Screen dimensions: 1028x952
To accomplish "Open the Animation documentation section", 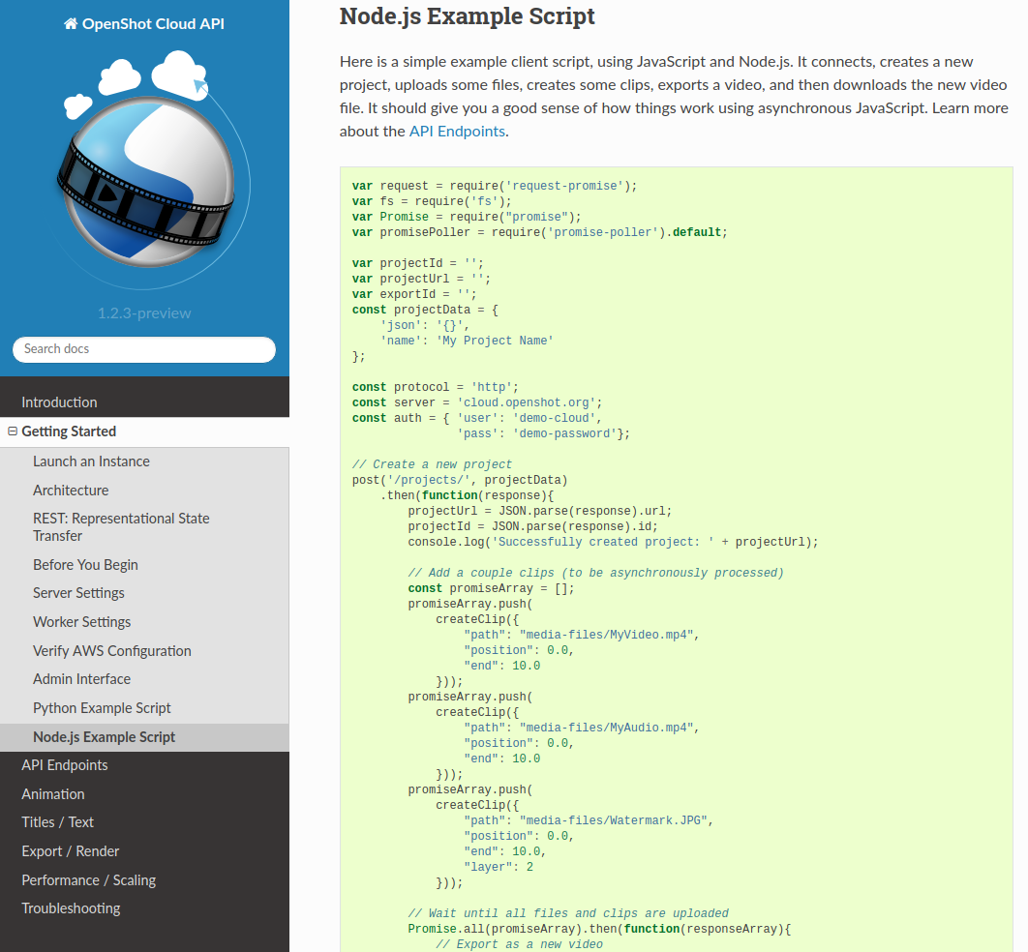I will [52, 793].
